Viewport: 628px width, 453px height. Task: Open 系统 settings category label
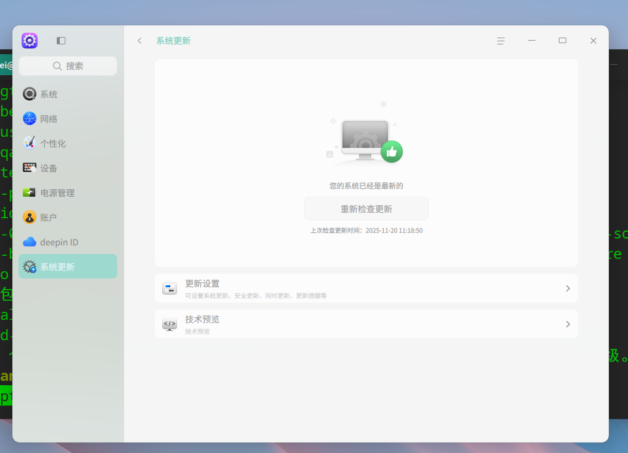pyautogui.click(x=49, y=94)
